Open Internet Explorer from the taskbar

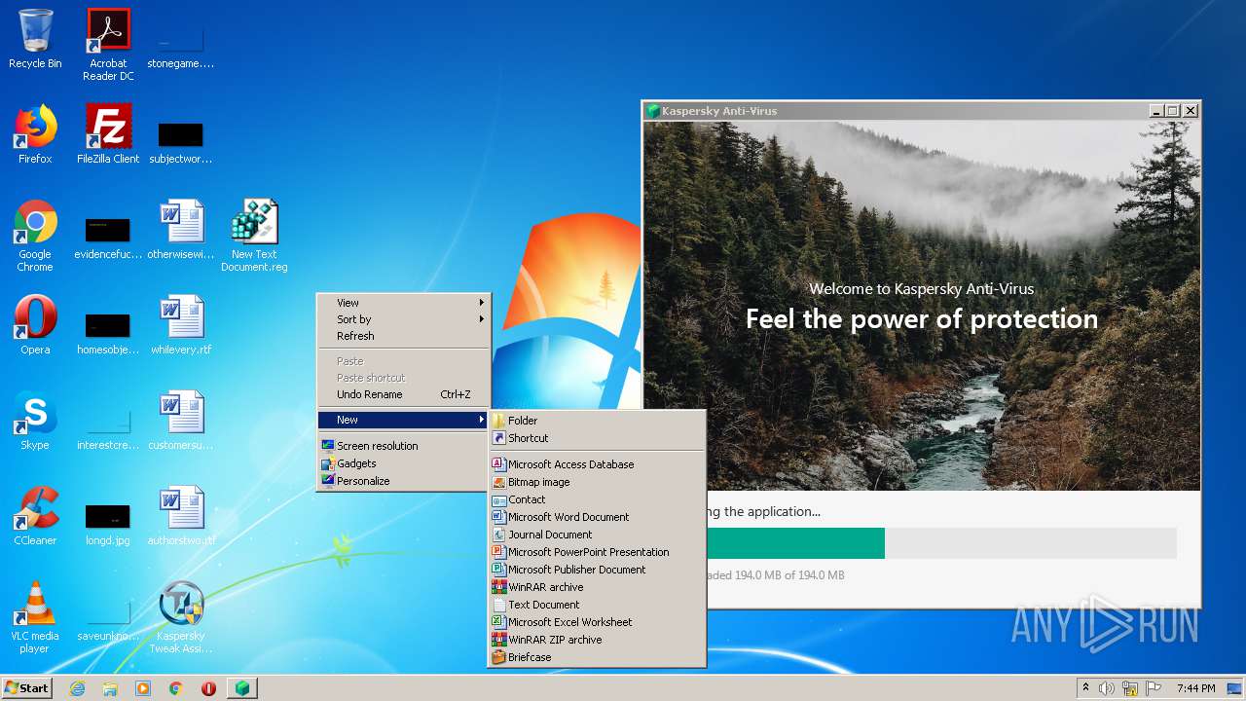[77, 688]
